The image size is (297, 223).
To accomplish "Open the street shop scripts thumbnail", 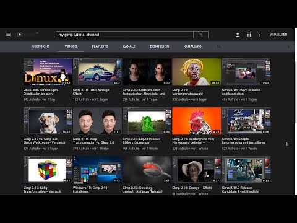I will tap(246, 121).
